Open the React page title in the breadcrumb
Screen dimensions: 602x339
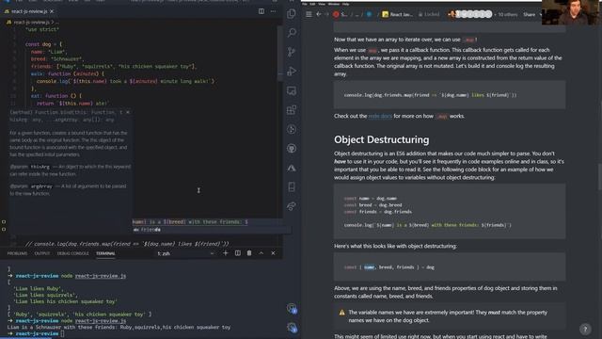(397, 15)
